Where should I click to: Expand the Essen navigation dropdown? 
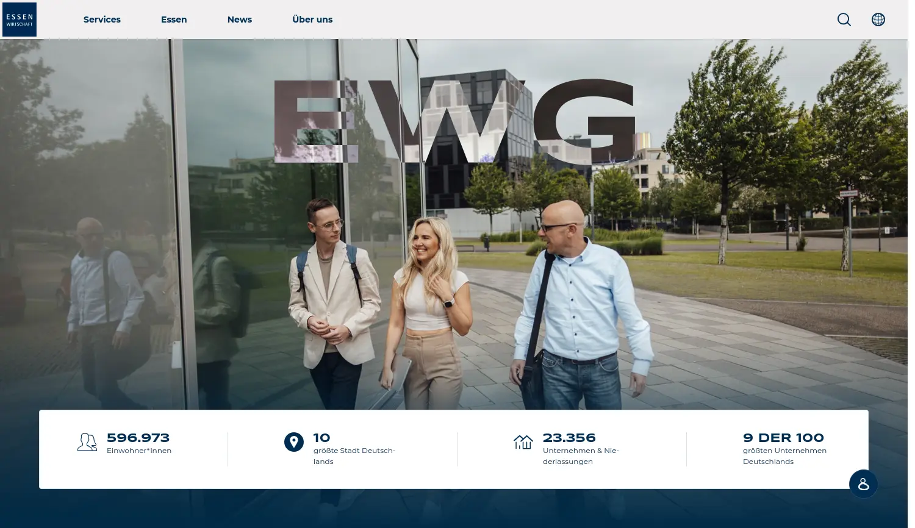coord(174,19)
